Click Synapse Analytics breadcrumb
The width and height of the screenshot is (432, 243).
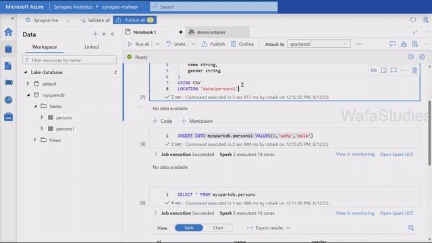click(x=73, y=7)
